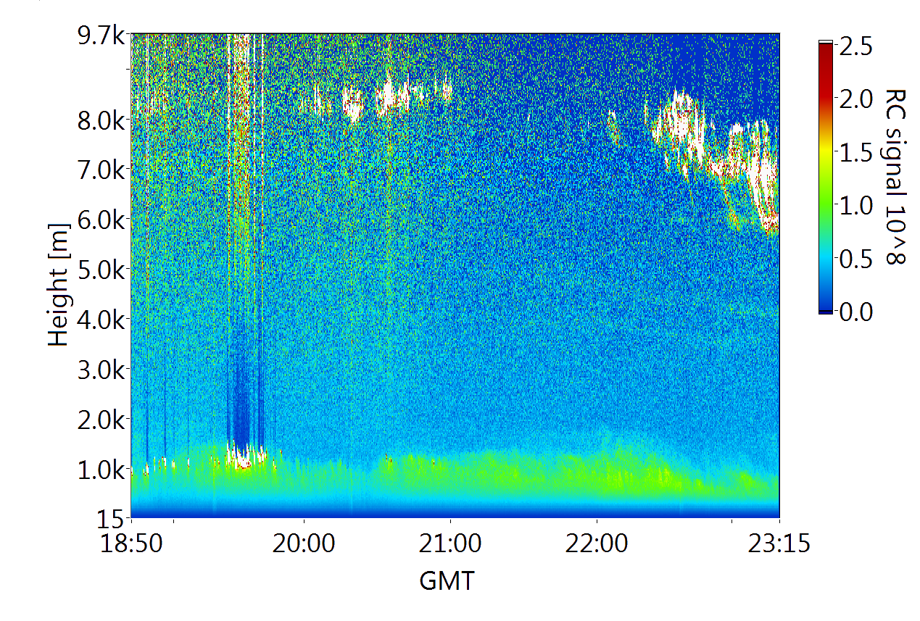Click the dark red top of colorbar
Image resolution: width=920 pixels, height=621 pixels.
(x=825, y=48)
